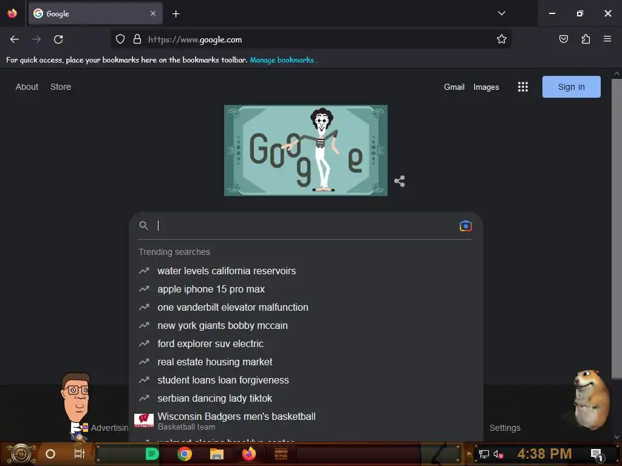Pick 'real estate housing market' suggestion
The height and width of the screenshot is (466, 622).
[x=306, y=362]
